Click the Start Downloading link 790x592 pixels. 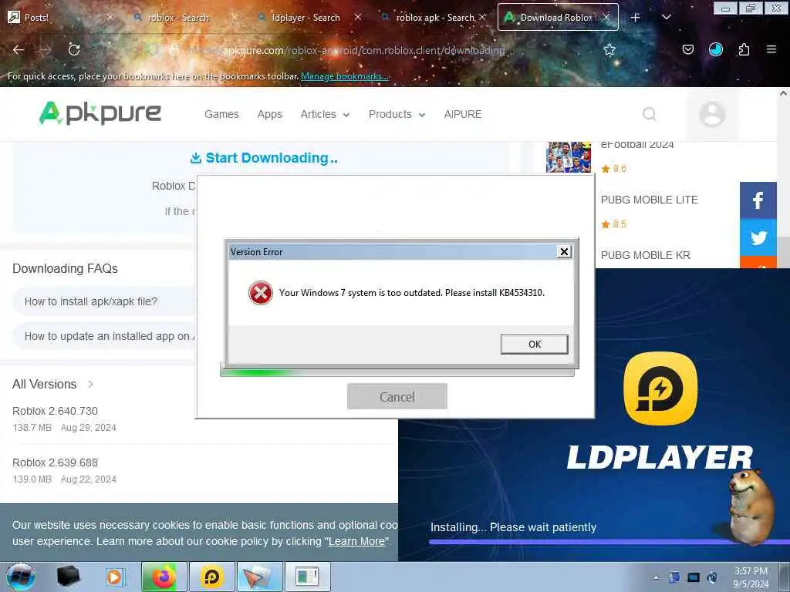click(x=264, y=158)
